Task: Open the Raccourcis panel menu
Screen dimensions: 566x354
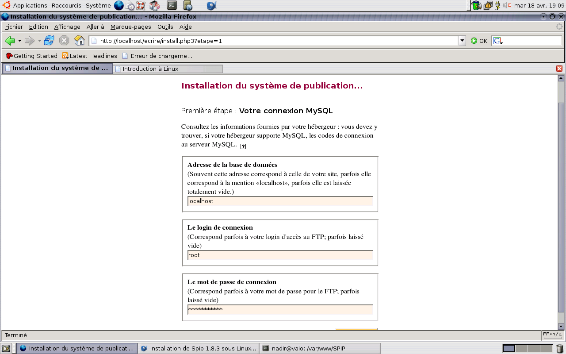Action: [x=67, y=5]
